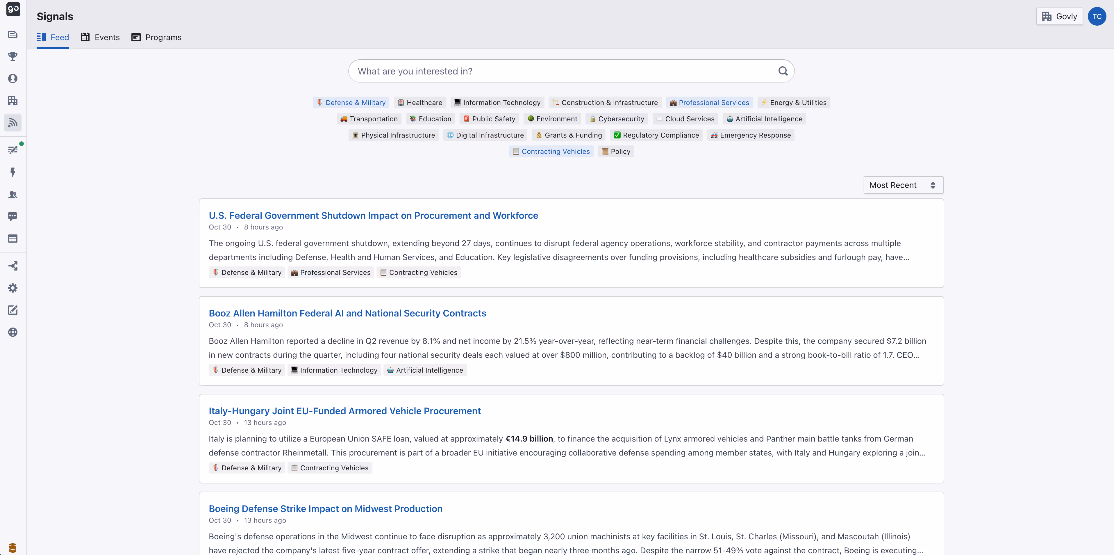Toggle the Defense & Military filter chip
This screenshot has width=1114, height=555.
(351, 102)
